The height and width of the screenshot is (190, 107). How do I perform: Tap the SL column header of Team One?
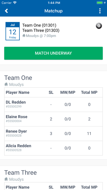(x=51, y=93)
